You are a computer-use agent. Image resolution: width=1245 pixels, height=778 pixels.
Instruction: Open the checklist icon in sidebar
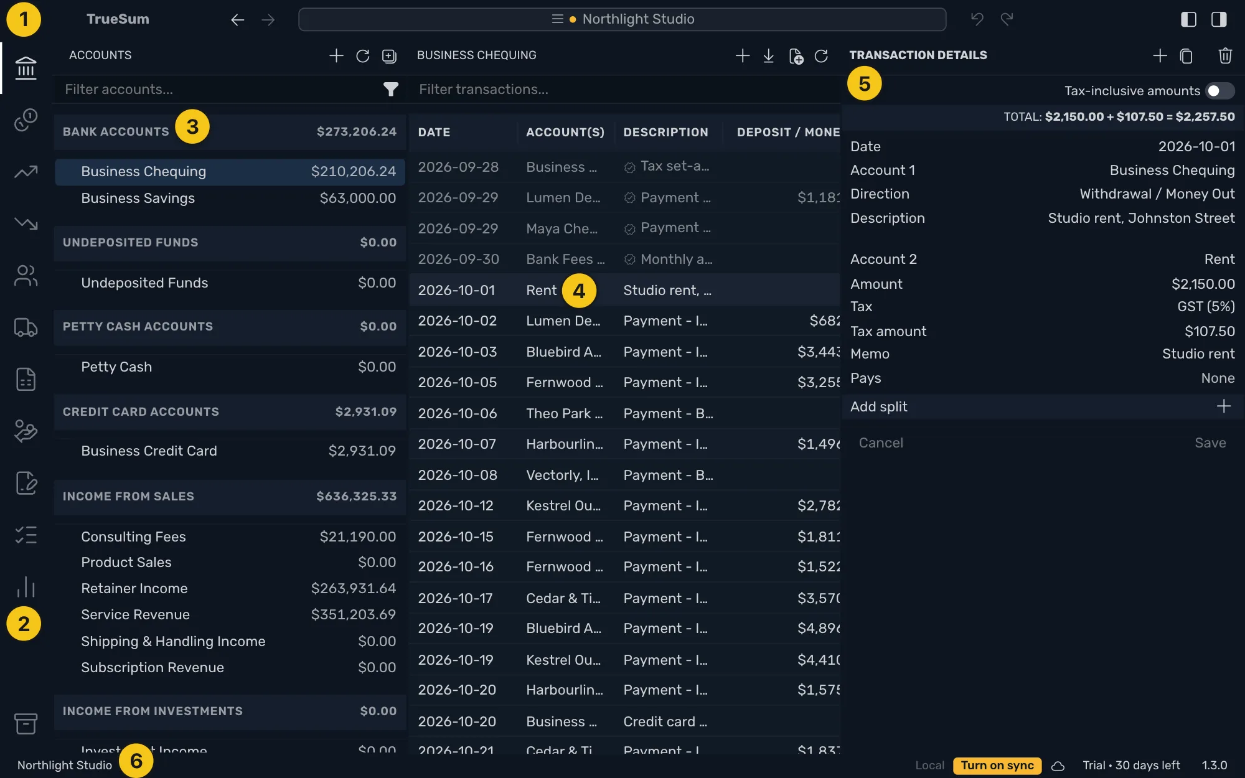[x=26, y=535]
